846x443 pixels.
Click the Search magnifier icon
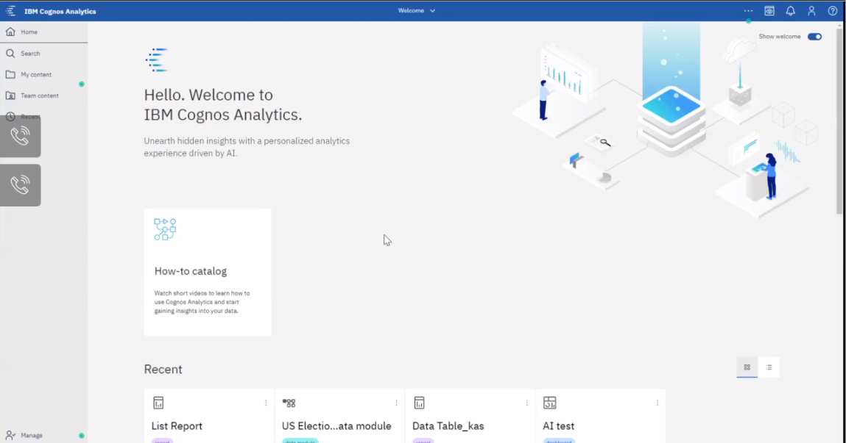pos(10,54)
